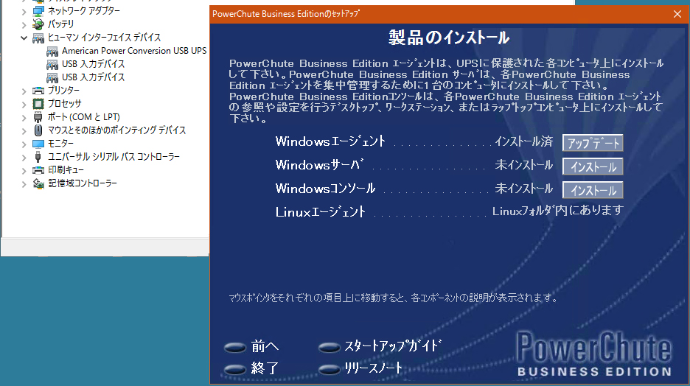Select the ヒューマン インターフェイス デバイス label

click(x=104, y=38)
